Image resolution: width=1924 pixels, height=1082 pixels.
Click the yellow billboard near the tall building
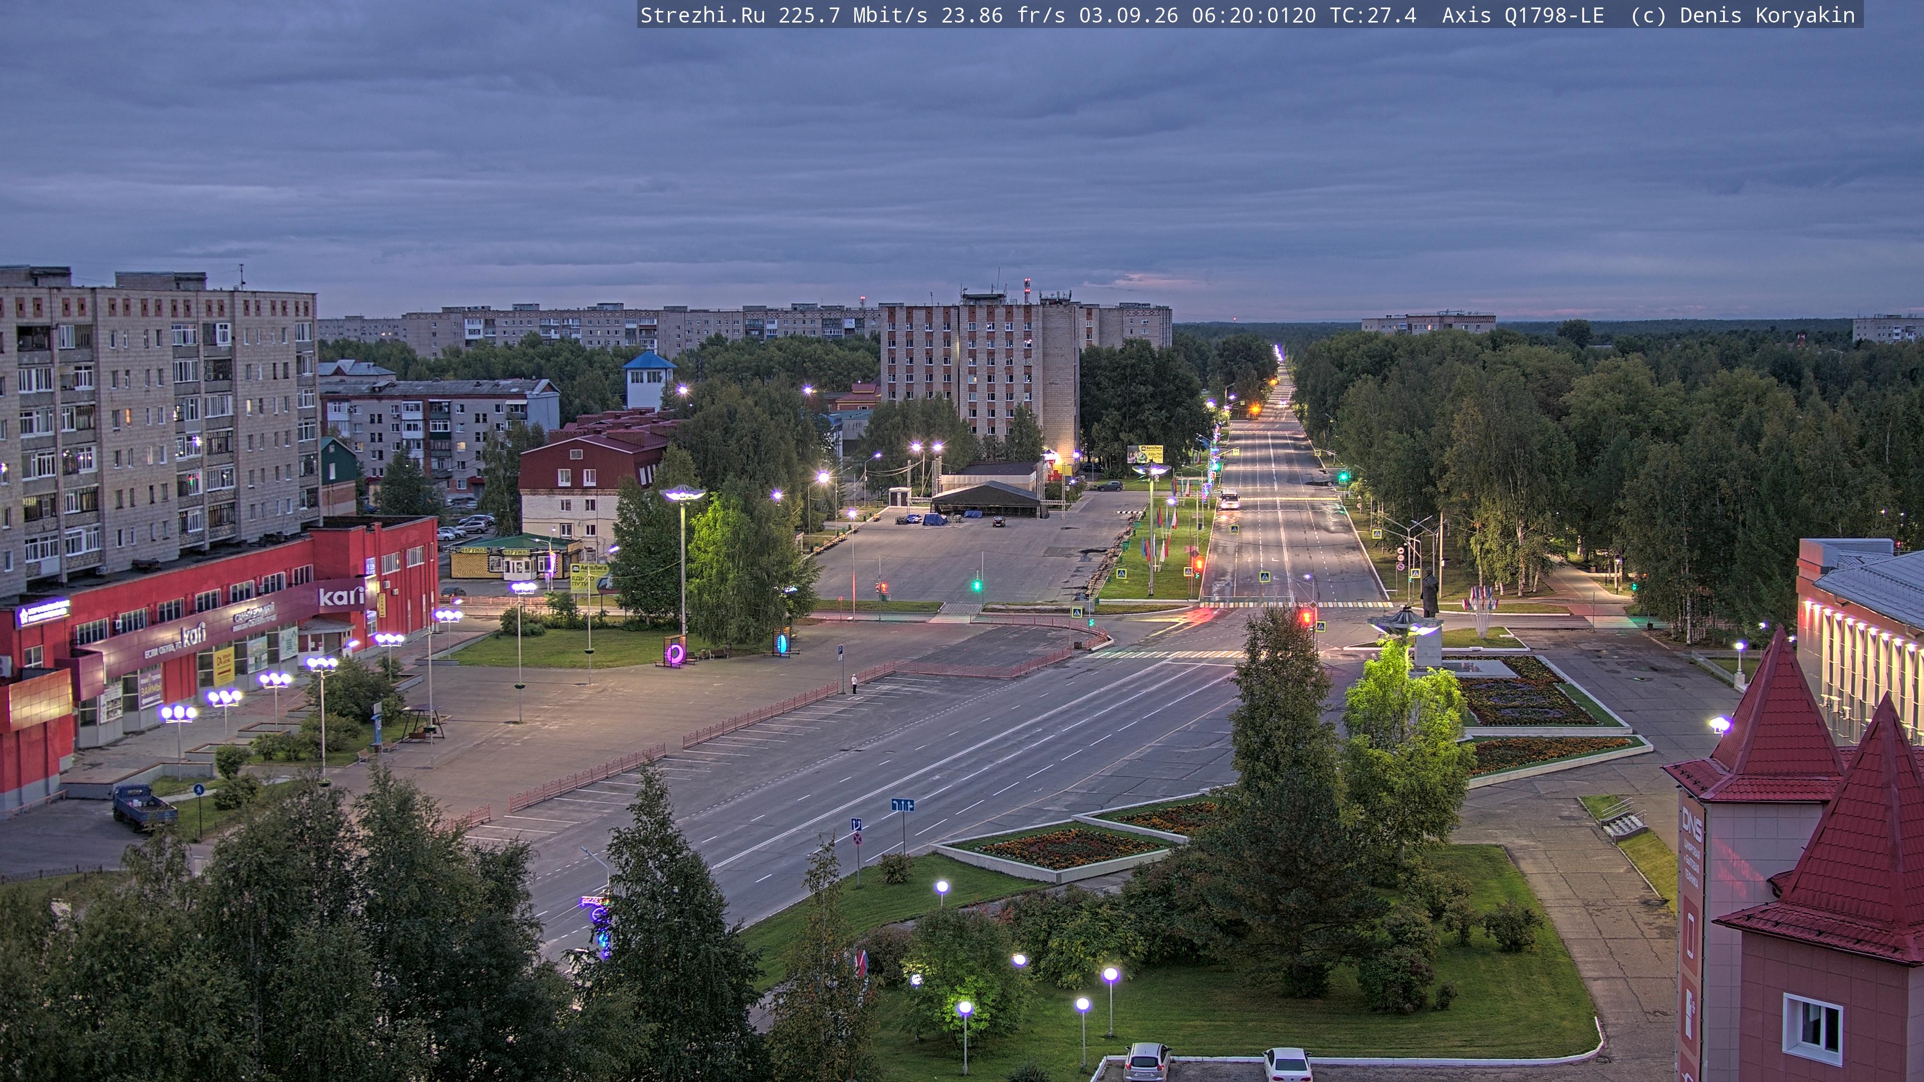1145,453
